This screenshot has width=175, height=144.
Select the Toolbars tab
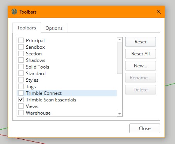tap(27, 27)
